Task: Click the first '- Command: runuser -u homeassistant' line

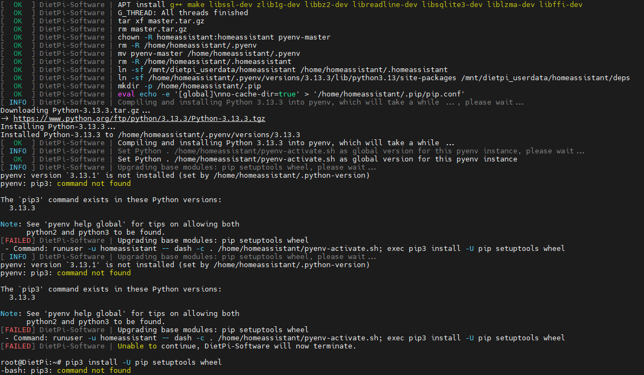Action: pyautogui.click(x=285, y=248)
